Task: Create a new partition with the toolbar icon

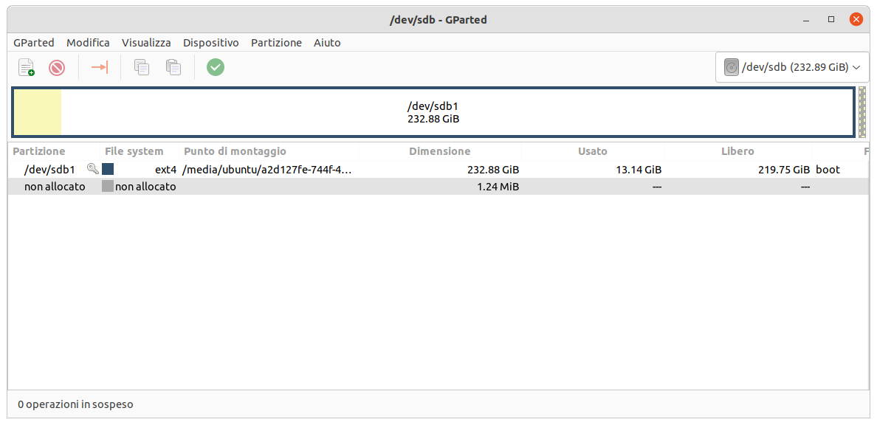Action: (x=27, y=67)
